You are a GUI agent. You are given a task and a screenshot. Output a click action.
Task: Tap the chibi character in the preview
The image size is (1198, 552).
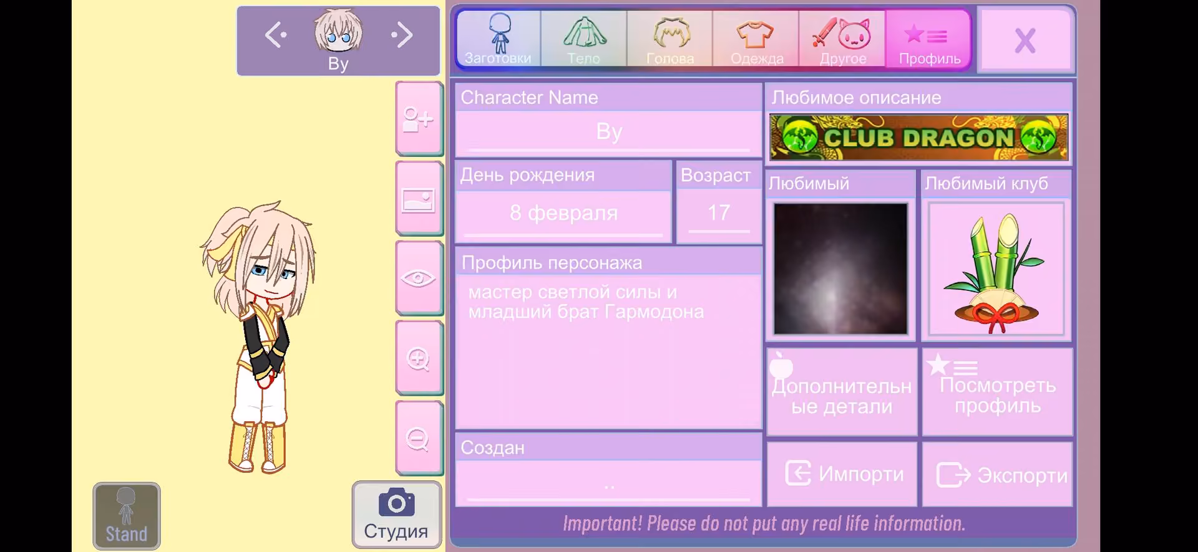pos(258,336)
